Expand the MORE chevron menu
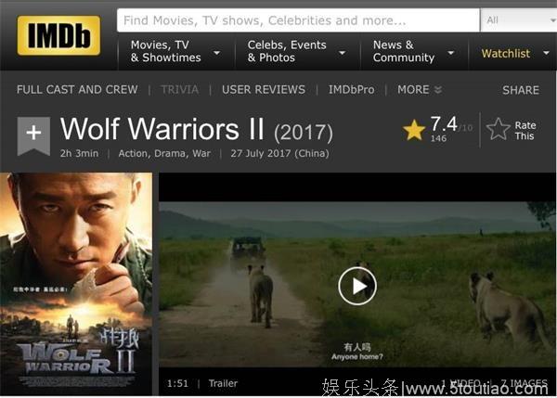This screenshot has width=557, height=398. (420, 89)
